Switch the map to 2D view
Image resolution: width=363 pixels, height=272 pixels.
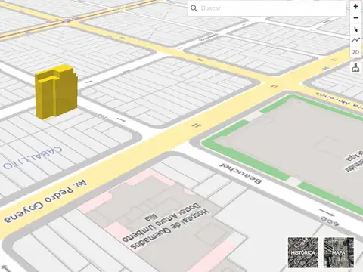click(355, 52)
